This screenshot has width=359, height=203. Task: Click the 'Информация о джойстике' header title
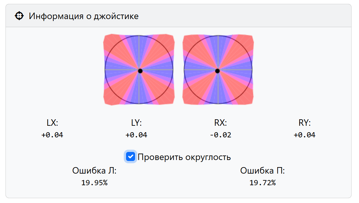pos(84,16)
